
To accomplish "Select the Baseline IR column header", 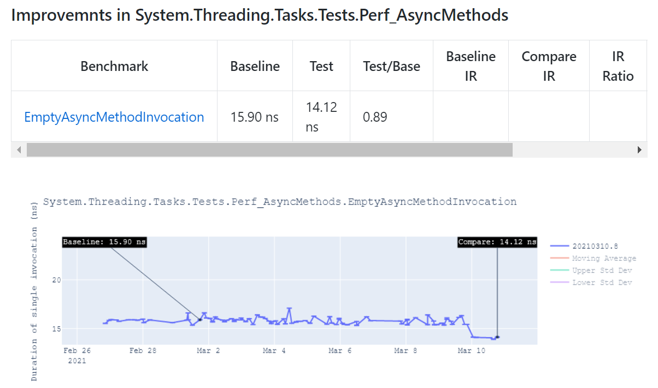I will 471,66.
